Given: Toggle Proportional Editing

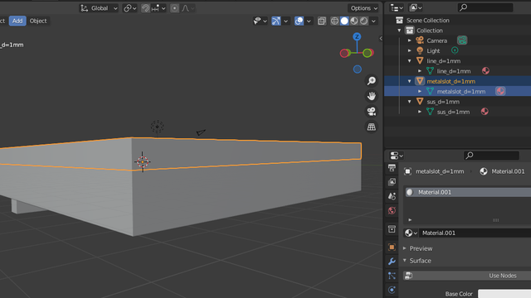Looking at the screenshot, I should tap(174, 8).
